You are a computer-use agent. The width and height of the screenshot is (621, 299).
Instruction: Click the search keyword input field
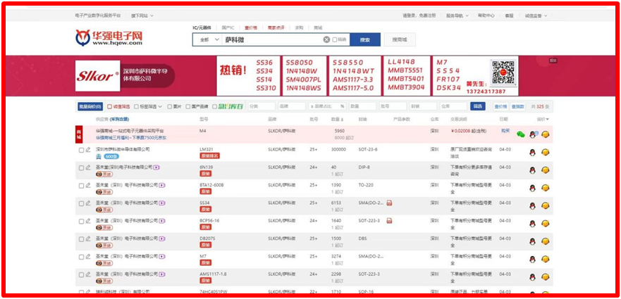271,40
